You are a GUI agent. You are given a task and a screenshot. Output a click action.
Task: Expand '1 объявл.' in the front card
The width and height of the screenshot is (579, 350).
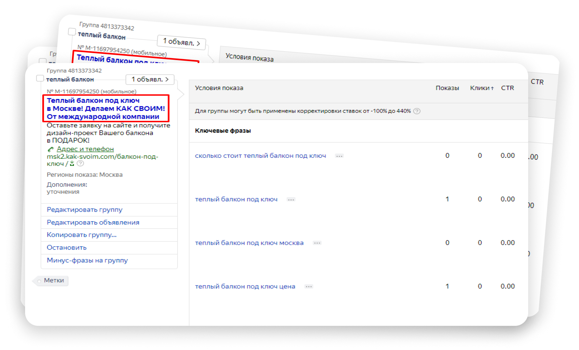pyautogui.click(x=150, y=80)
